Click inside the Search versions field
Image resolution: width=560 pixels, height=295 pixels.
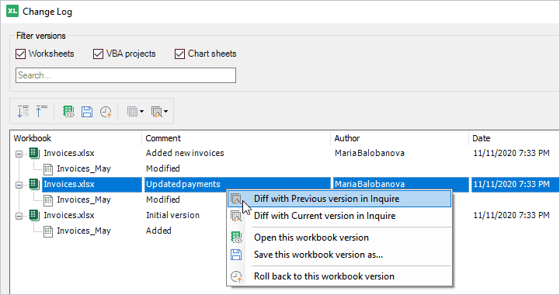click(x=126, y=75)
